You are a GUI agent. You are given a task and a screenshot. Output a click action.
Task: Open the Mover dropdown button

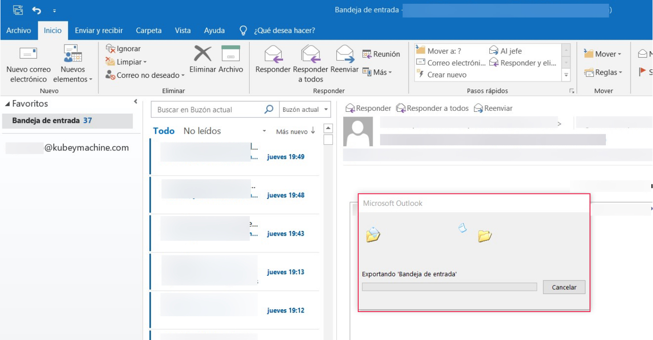[603, 54]
